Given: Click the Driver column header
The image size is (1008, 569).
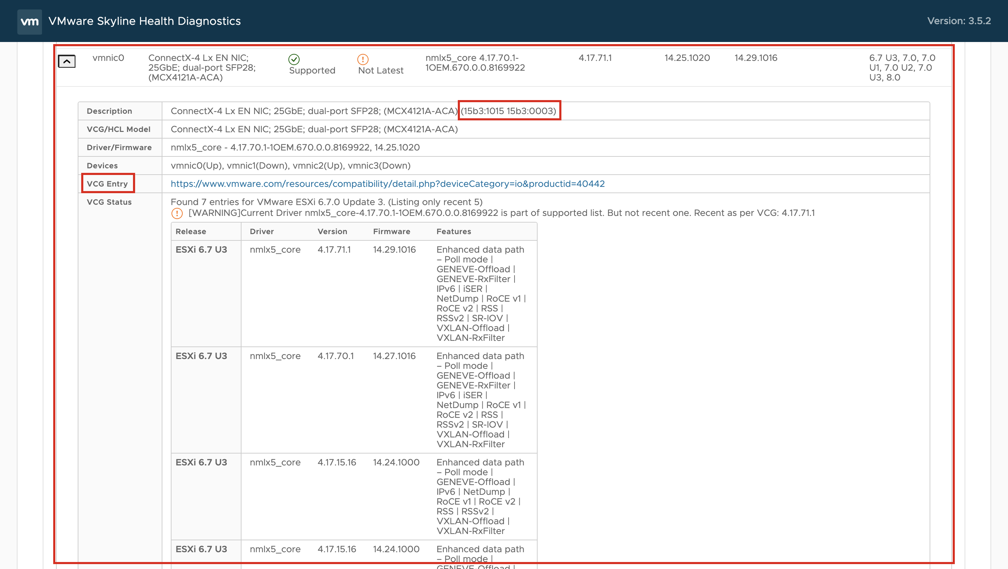Looking at the screenshot, I should pos(261,231).
